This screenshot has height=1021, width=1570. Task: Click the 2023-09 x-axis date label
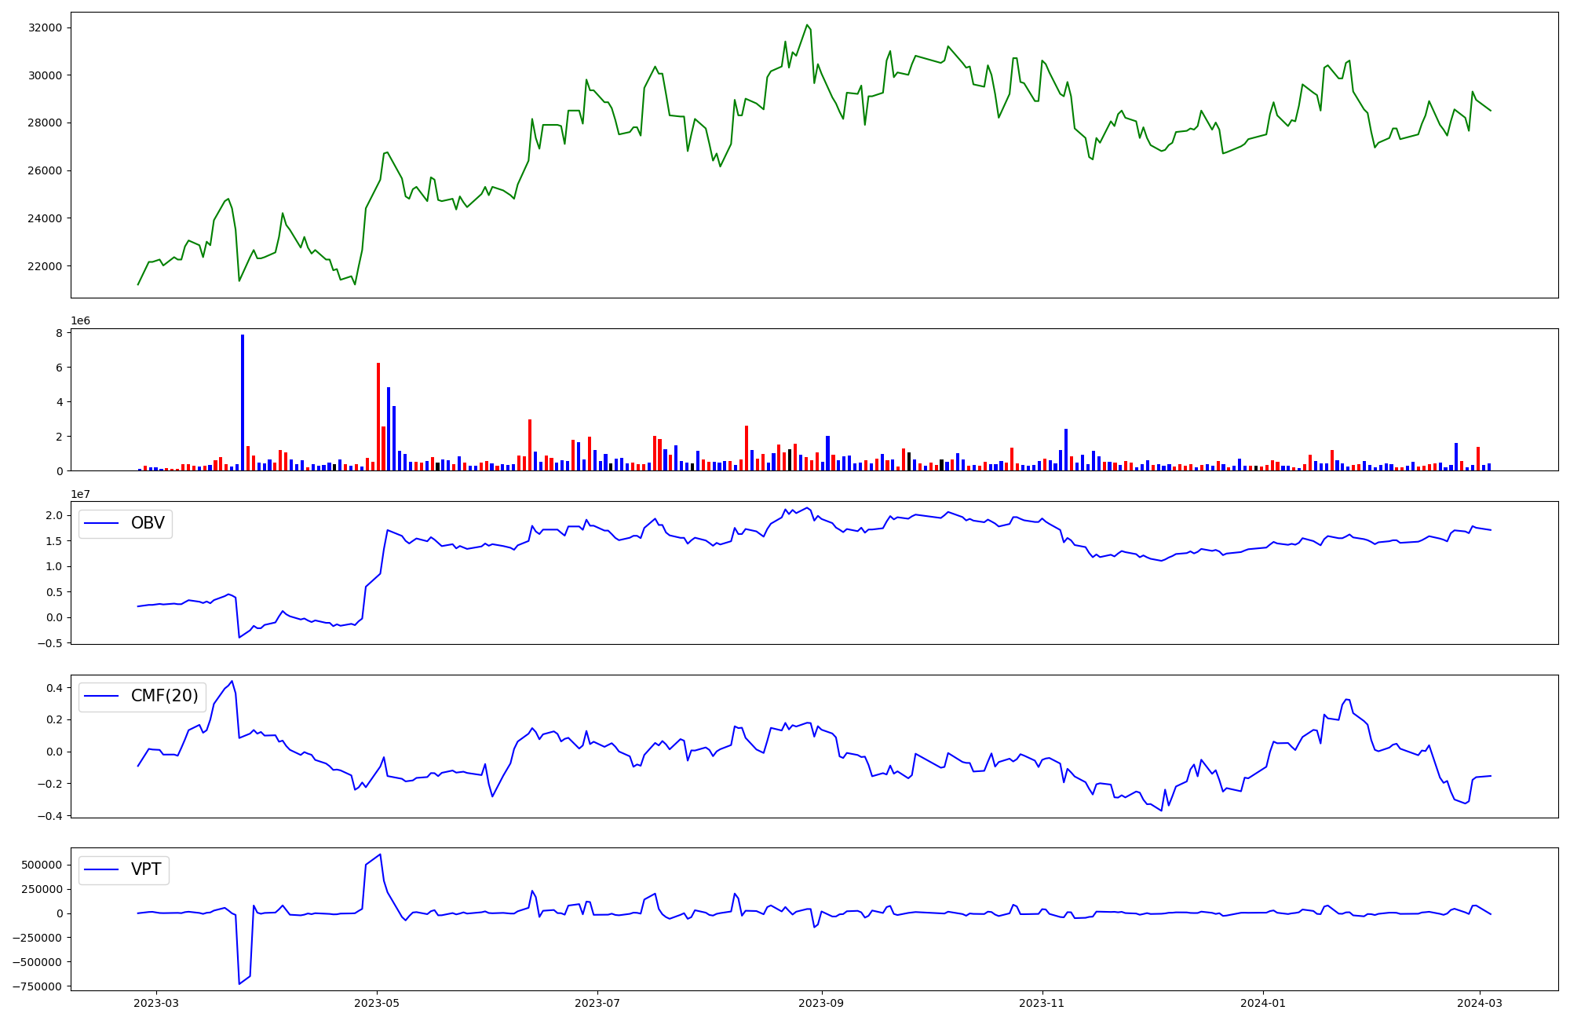pos(822,1003)
